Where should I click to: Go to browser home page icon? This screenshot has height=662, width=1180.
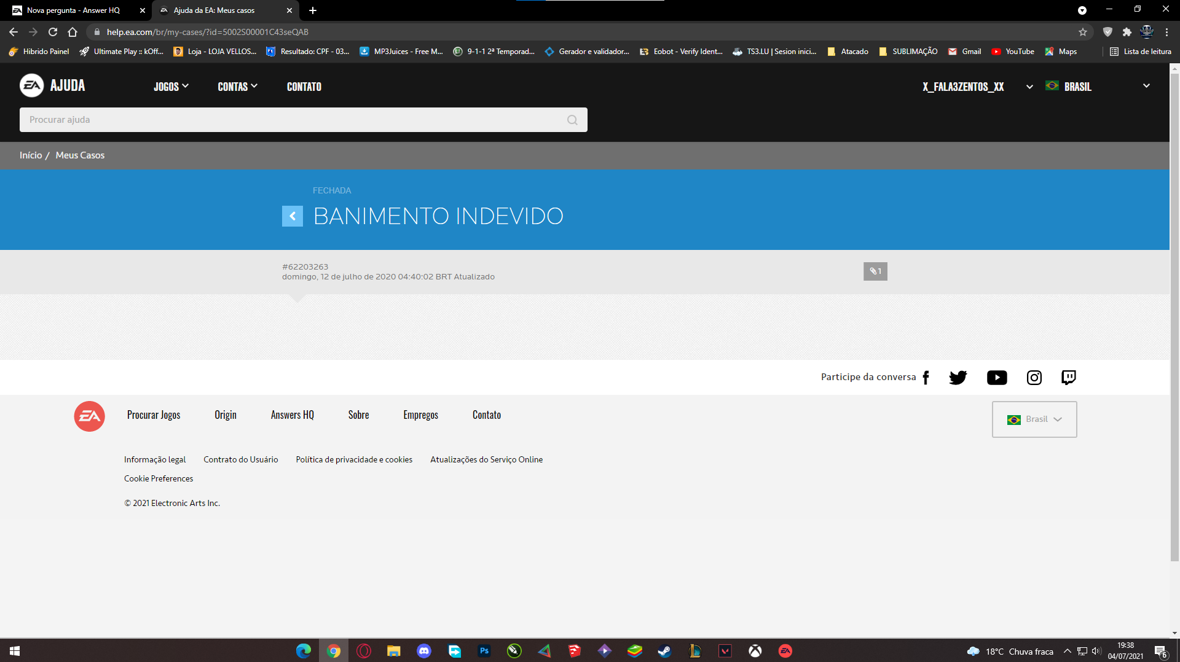[73, 32]
